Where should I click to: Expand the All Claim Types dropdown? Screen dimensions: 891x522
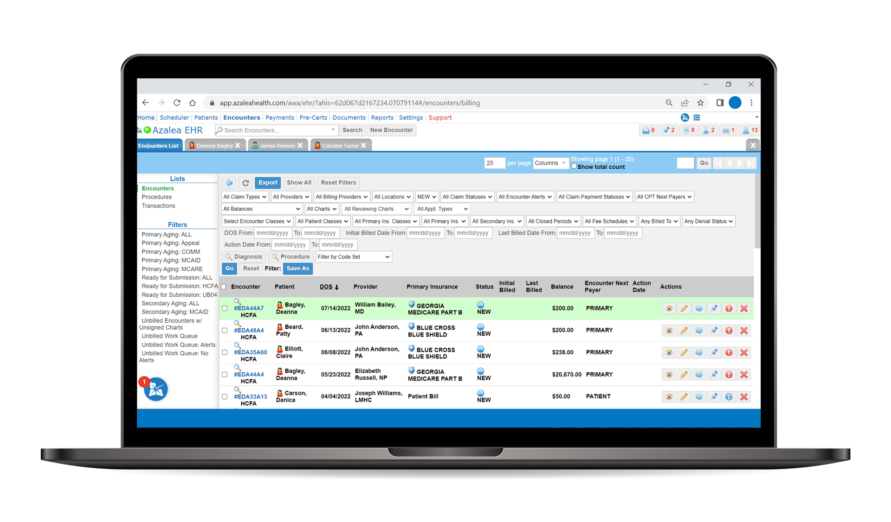(246, 197)
